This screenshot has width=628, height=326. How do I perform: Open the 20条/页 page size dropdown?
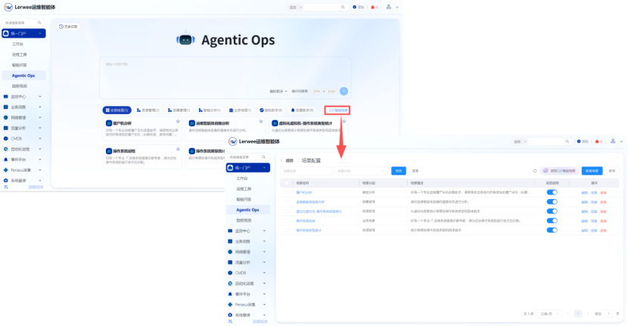[x=549, y=314]
